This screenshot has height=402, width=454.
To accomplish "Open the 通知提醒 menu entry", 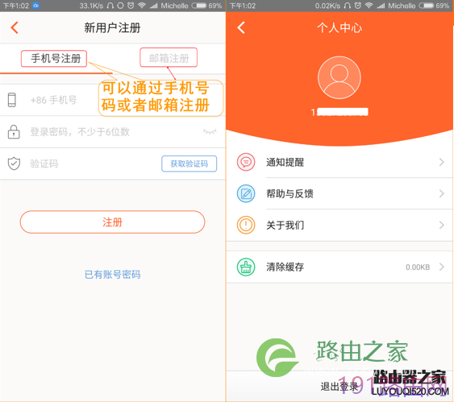I will pos(339,162).
